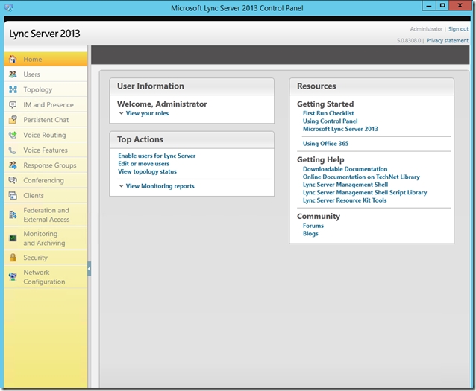
Task: Select IM and Presence in sidebar
Action: pyautogui.click(x=46, y=104)
